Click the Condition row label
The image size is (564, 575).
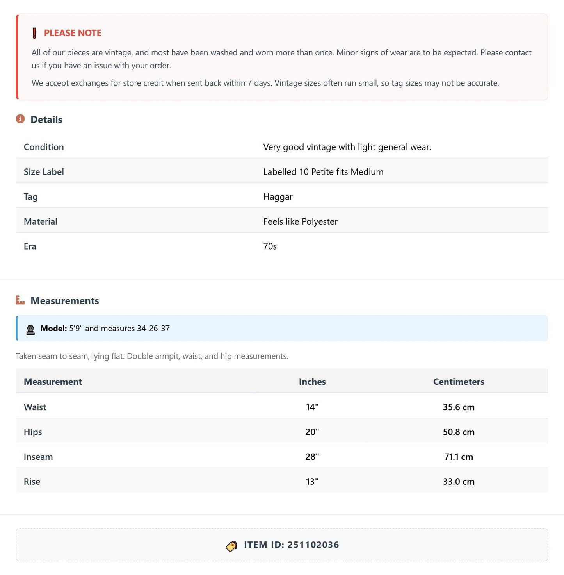pos(44,147)
